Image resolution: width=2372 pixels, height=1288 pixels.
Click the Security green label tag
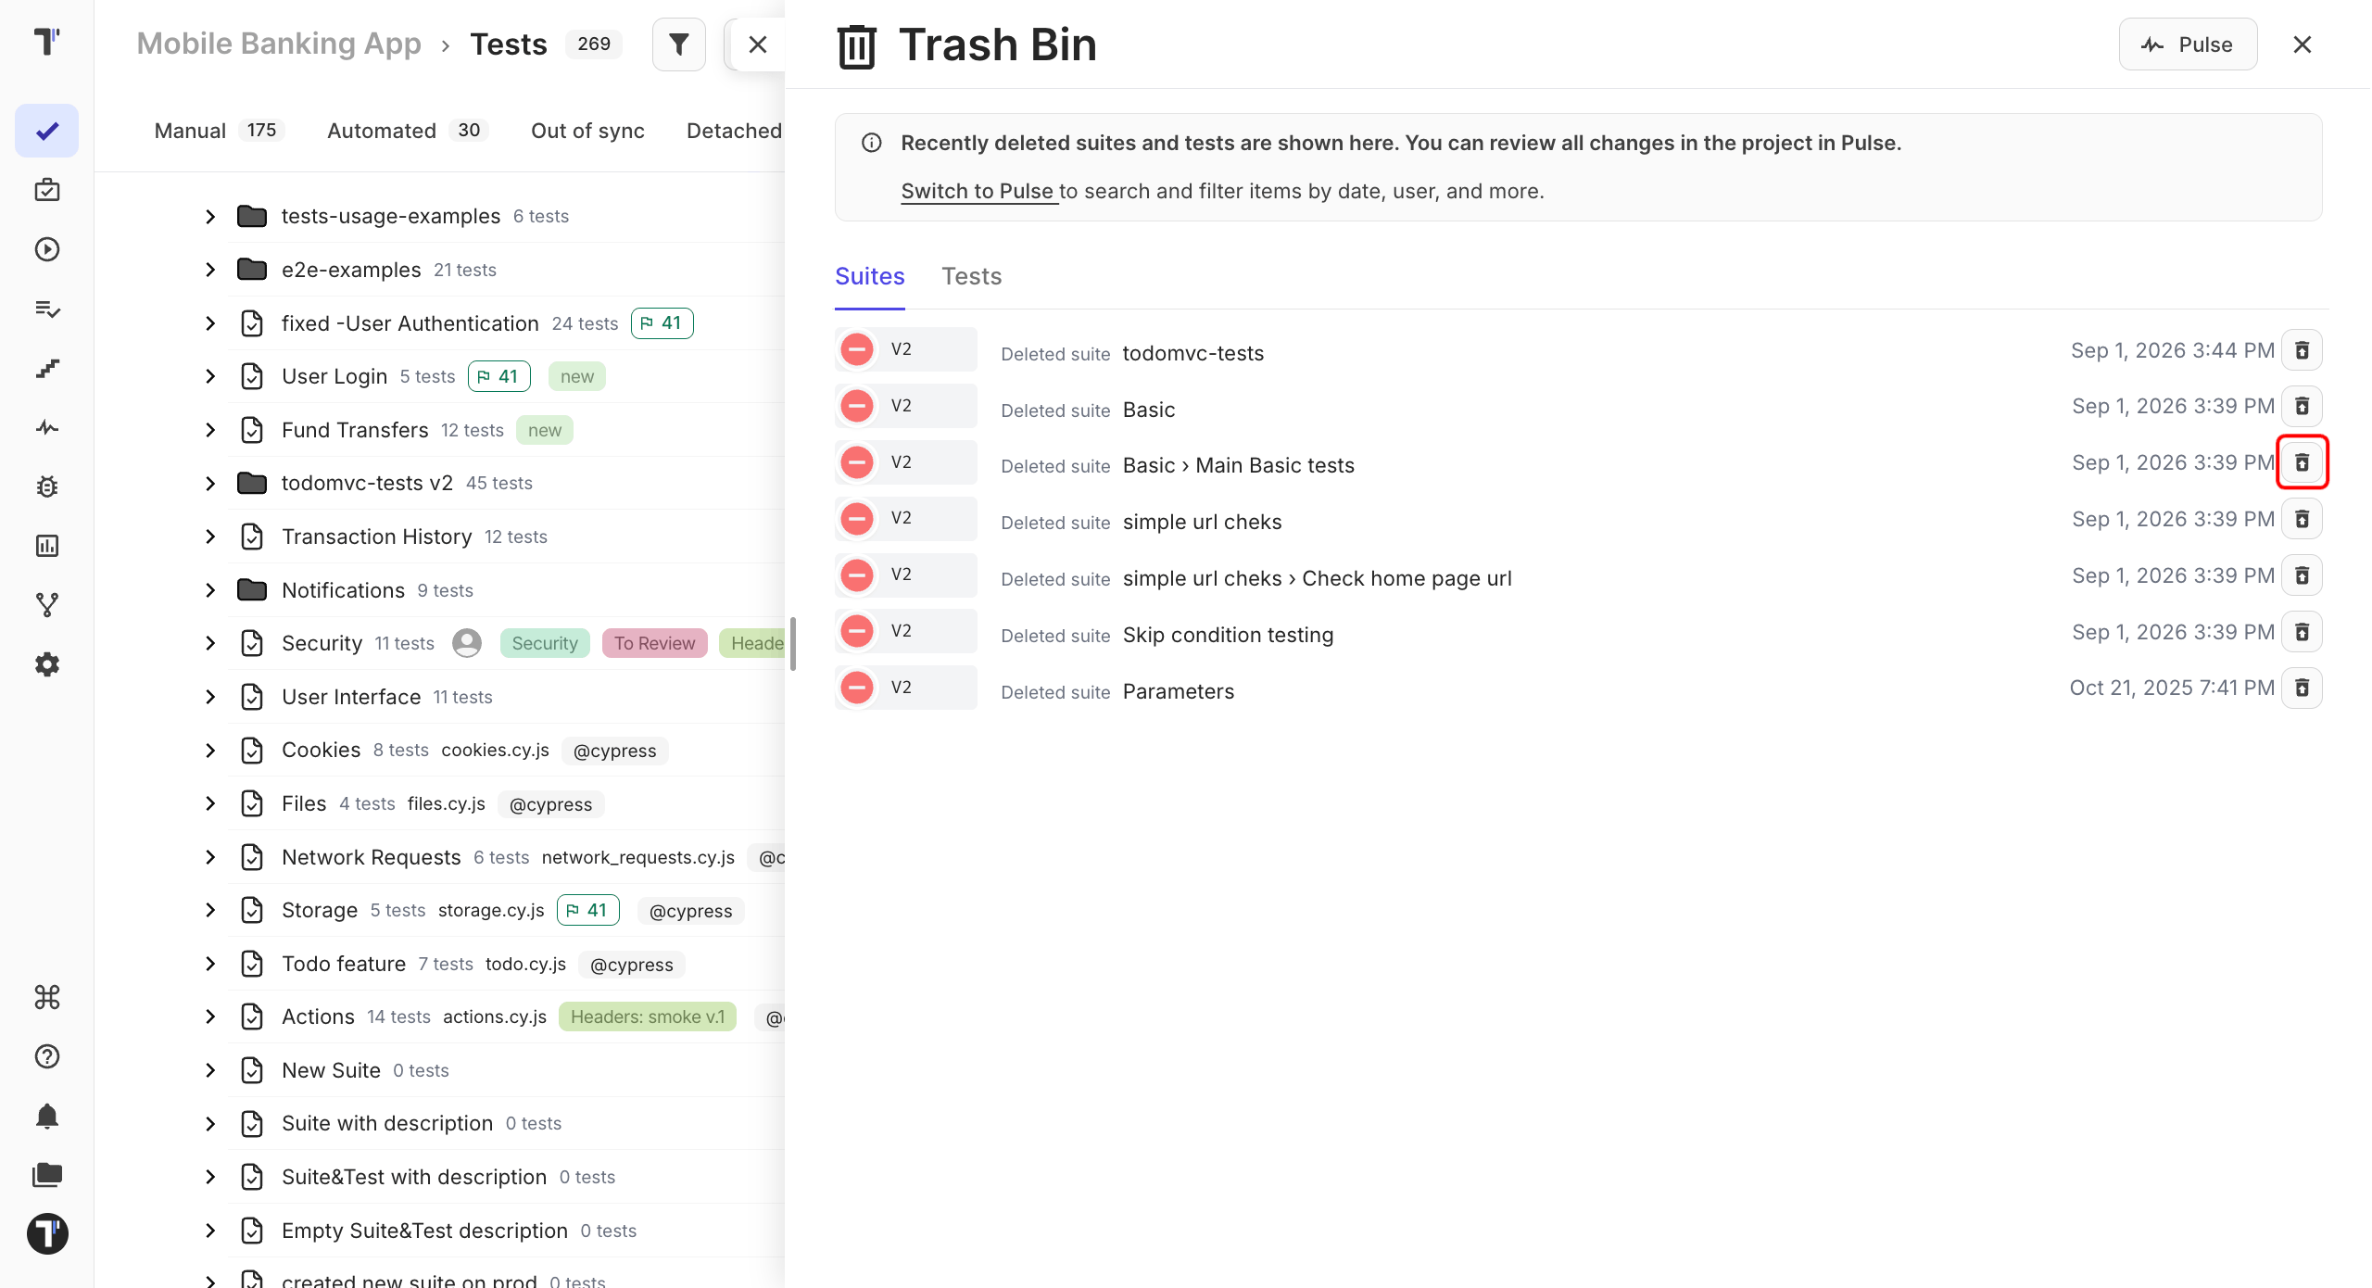click(545, 643)
